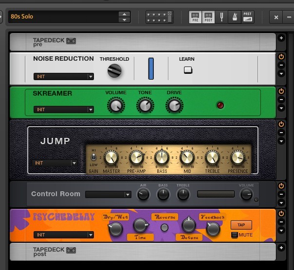The width and height of the screenshot is (294, 270).
Task: Open the metronome
Action: (235, 17)
